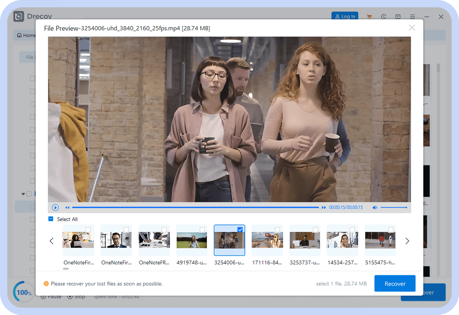Play the previewed video

[55, 208]
